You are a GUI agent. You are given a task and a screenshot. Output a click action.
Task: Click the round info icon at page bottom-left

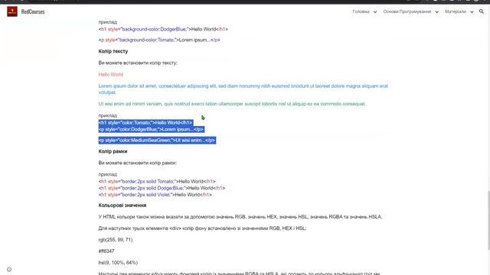coord(9,270)
